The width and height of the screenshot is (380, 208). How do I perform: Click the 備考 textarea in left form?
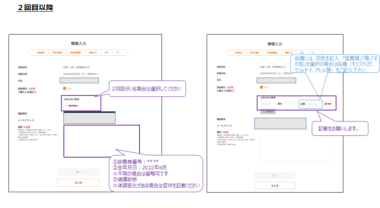[x=101, y=141]
